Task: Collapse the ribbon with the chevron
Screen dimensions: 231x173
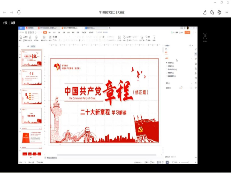Action: (x=196, y=32)
